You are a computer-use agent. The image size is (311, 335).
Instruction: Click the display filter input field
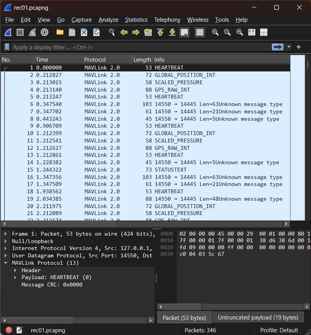(139, 47)
